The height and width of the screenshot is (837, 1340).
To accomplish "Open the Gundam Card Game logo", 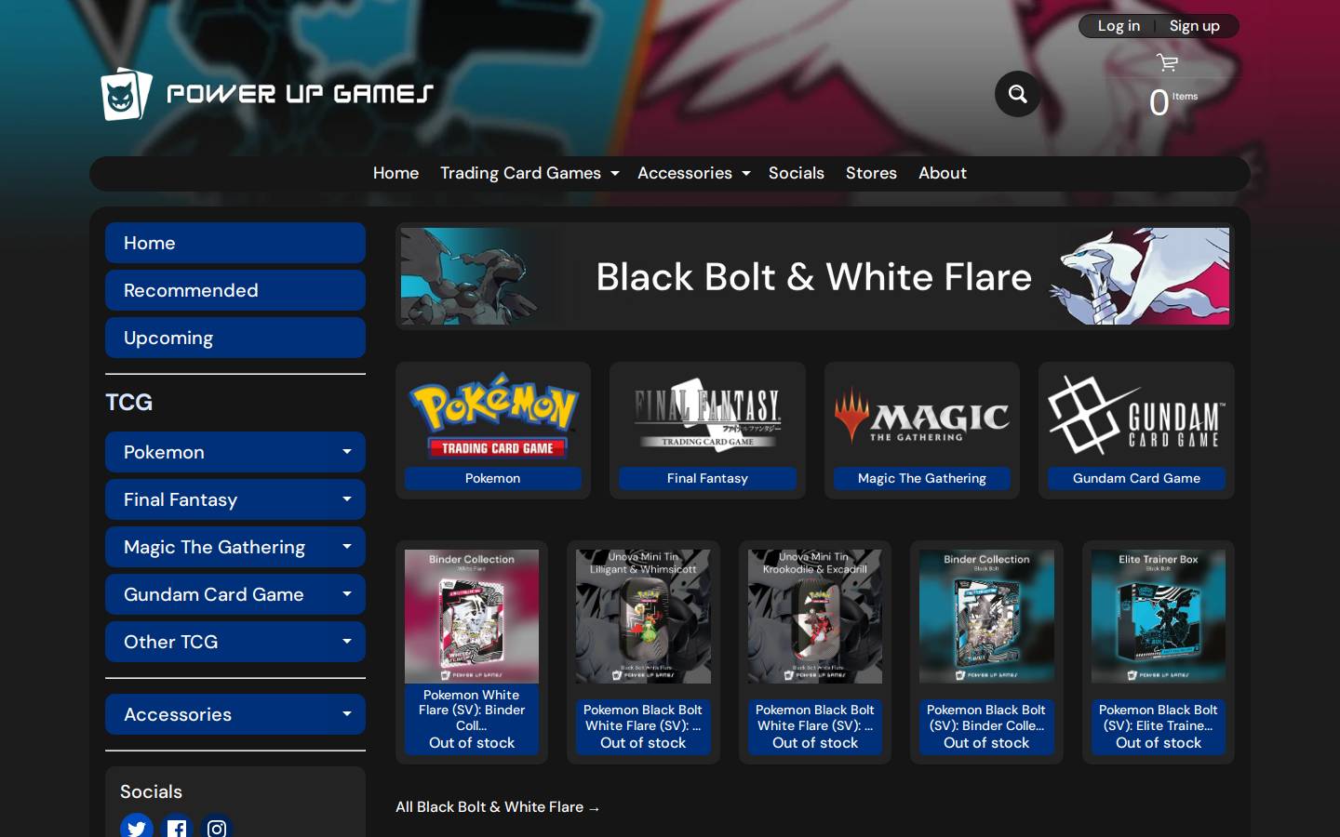I will [1136, 416].
